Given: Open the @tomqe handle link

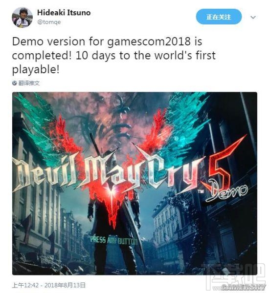Looking at the screenshot, I should [x=49, y=22].
